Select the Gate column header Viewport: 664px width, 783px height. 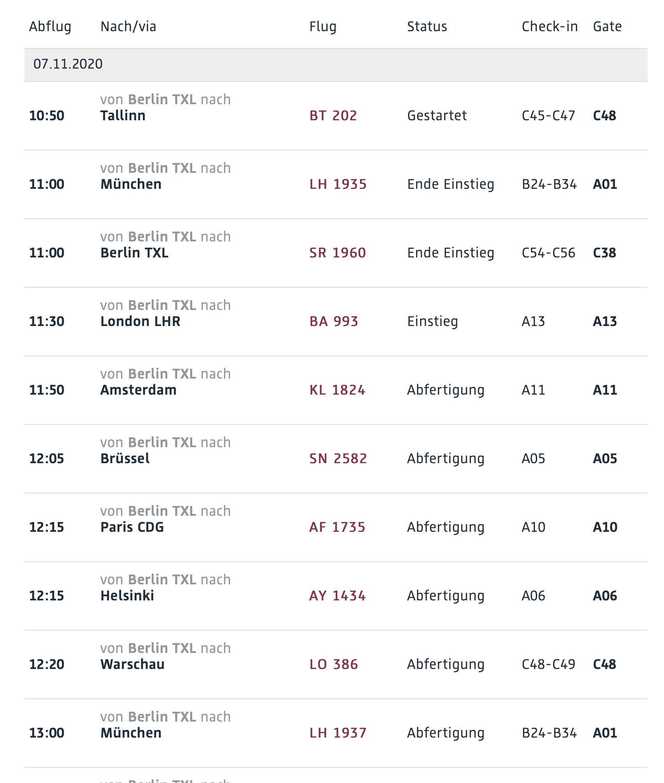607,27
